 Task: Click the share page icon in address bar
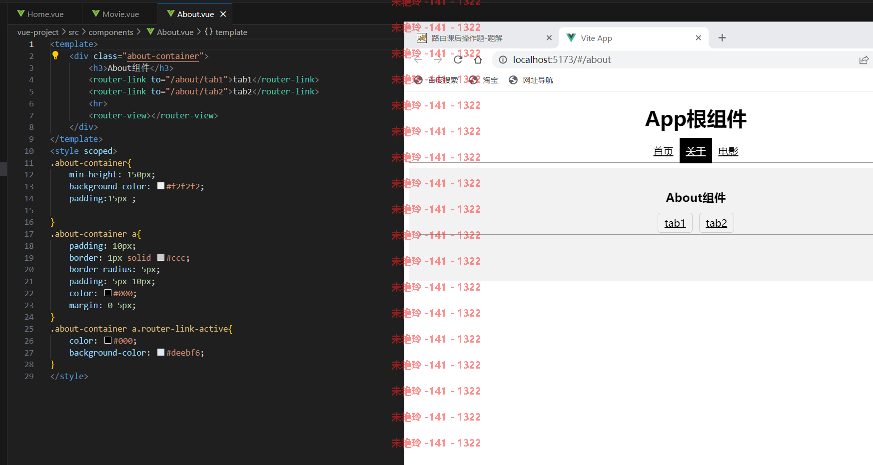[864, 60]
